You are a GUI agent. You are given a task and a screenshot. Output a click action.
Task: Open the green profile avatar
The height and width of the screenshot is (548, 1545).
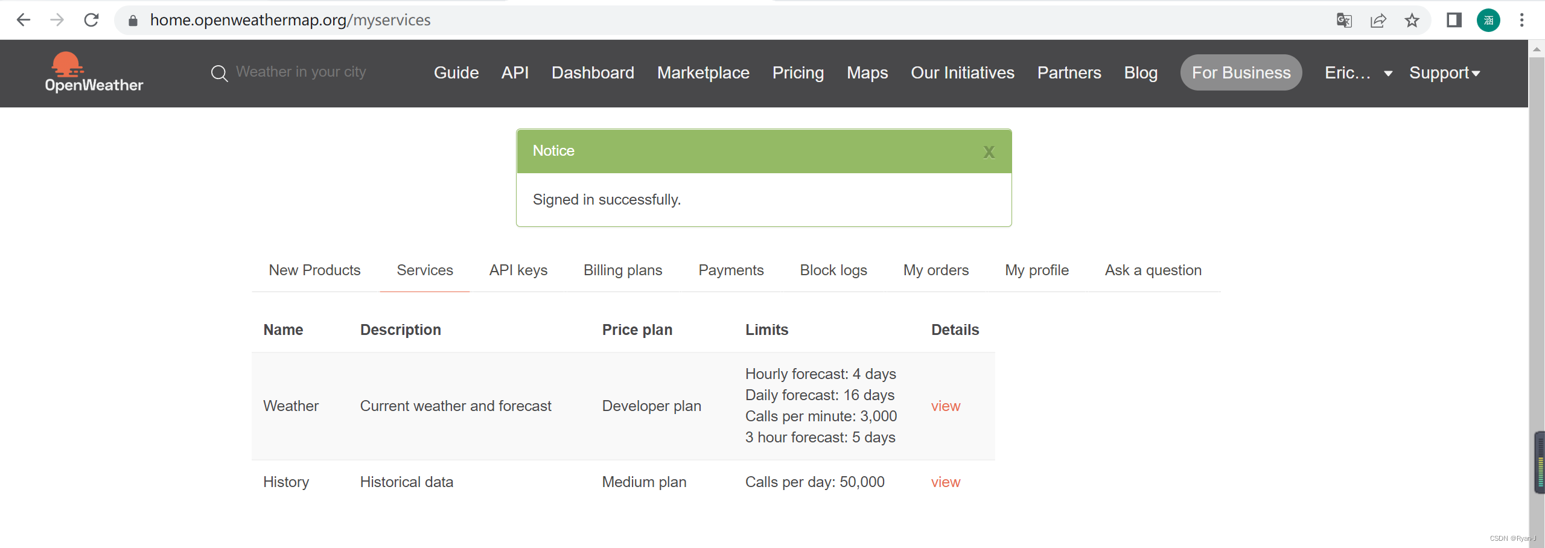click(x=1488, y=21)
